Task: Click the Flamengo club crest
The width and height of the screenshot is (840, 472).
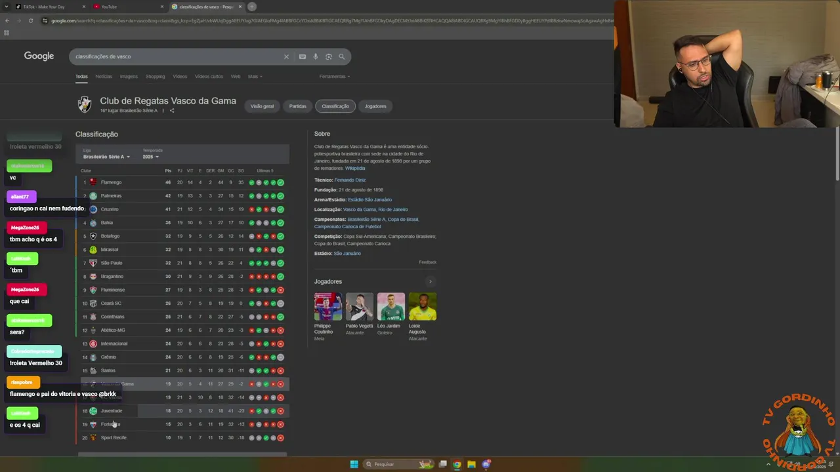Action: [93, 182]
